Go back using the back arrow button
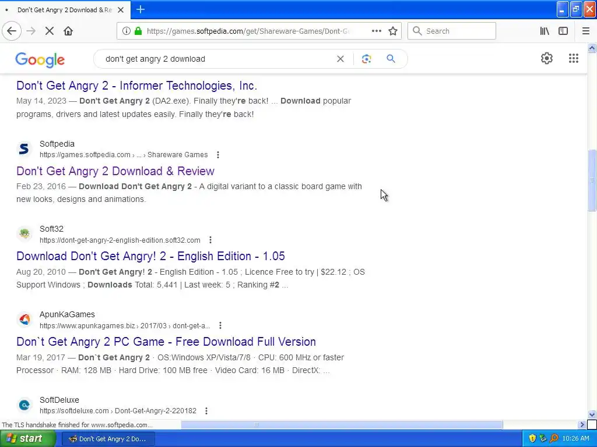 coord(12,31)
